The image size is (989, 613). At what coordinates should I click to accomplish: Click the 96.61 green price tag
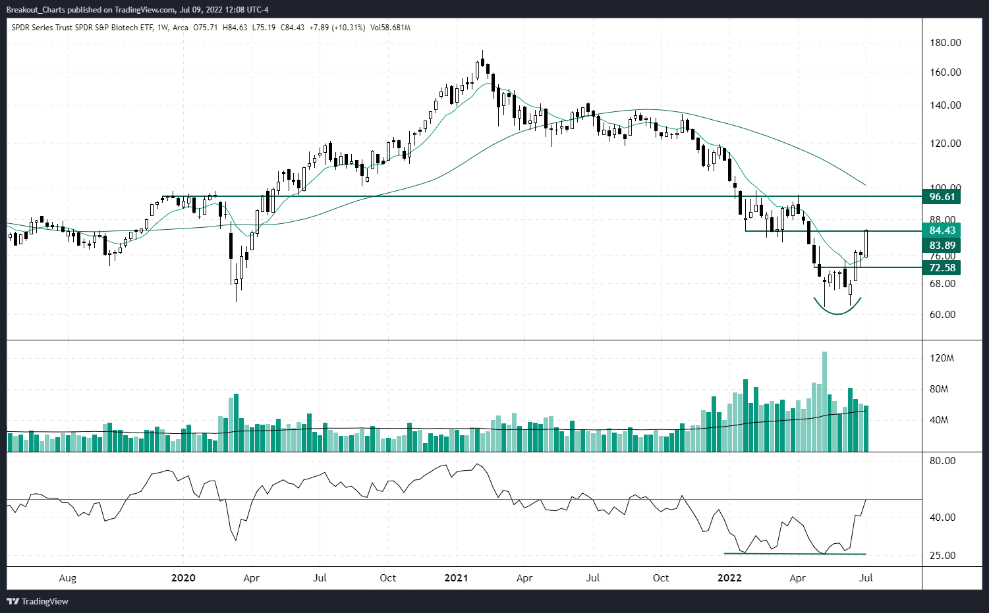click(942, 197)
